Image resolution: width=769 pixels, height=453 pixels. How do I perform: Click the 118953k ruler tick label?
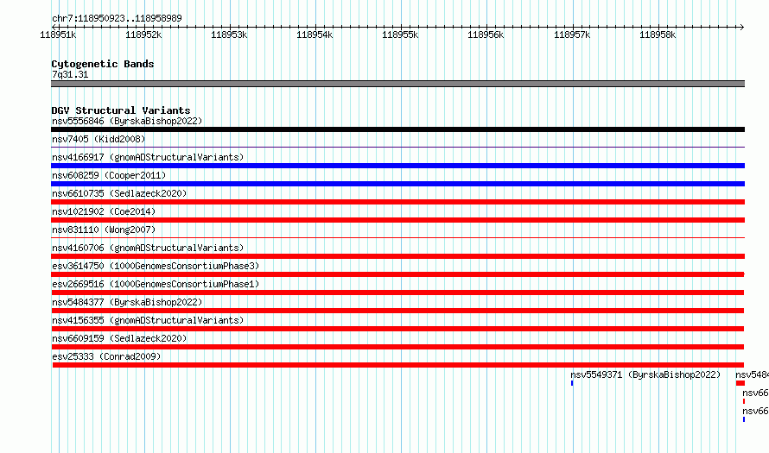coord(229,35)
